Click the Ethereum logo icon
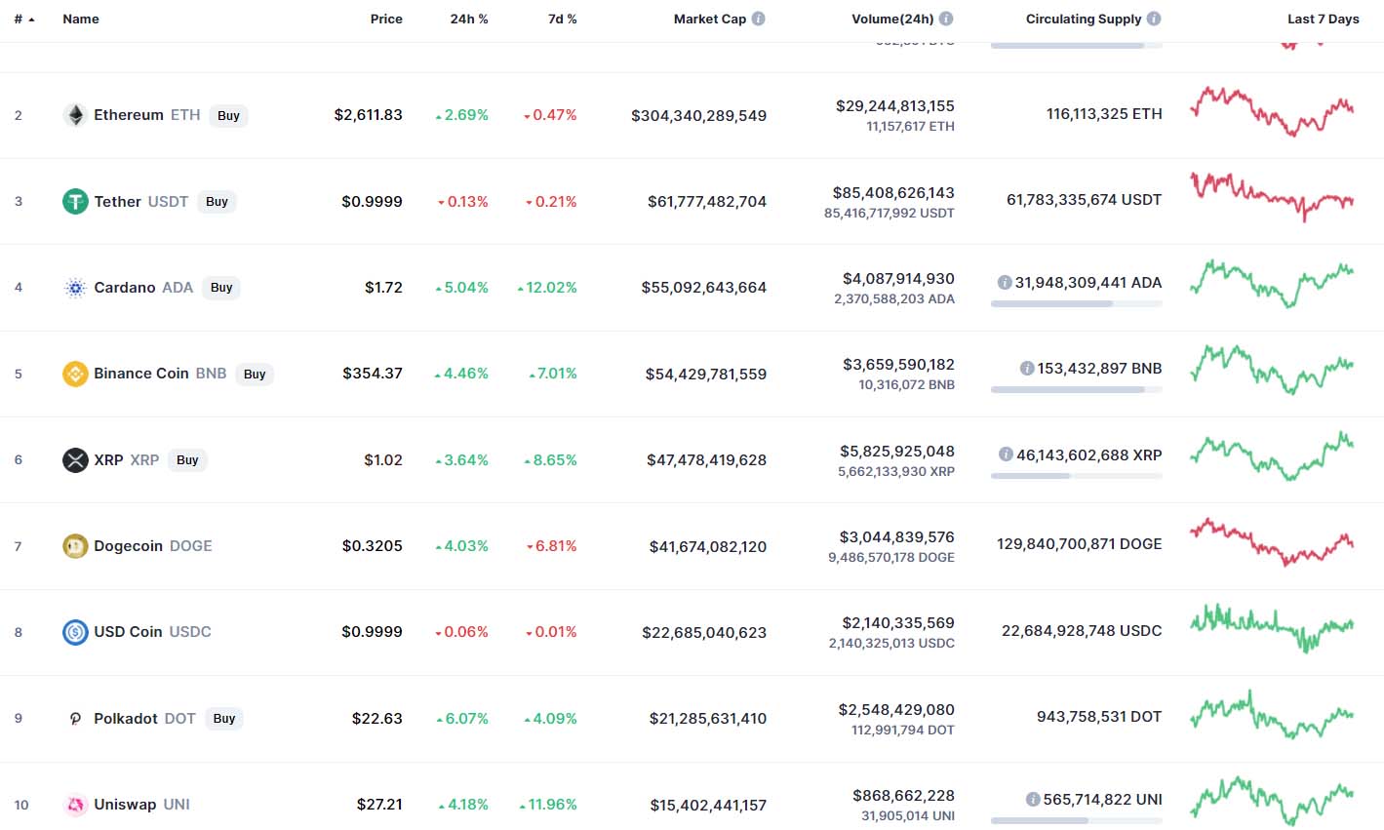 pyautogui.click(x=75, y=114)
